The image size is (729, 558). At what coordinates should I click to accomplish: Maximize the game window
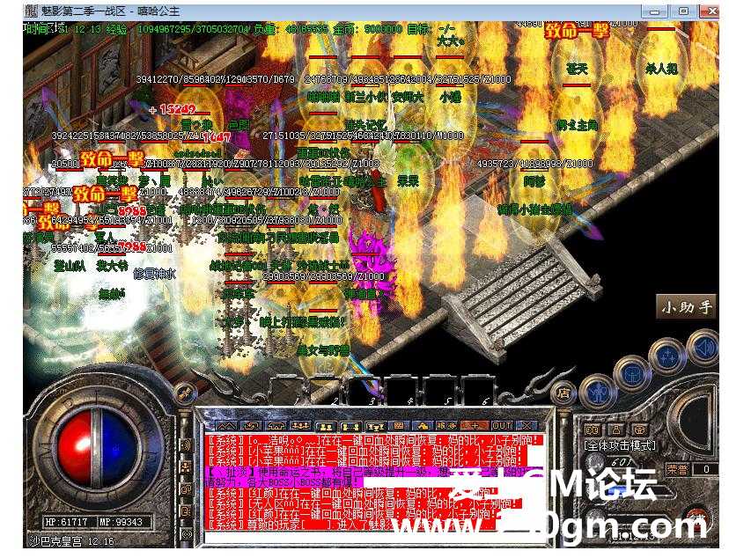pos(683,11)
